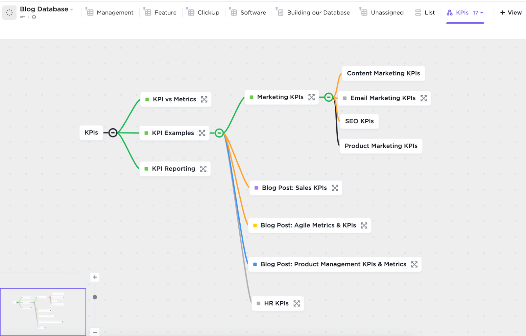Click blue status square on Product Management KPIs
This screenshot has height=336, width=526.
(255, 264)
